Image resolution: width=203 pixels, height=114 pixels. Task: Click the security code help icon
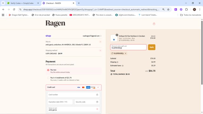pyautogui.click(x=97, y=102)
